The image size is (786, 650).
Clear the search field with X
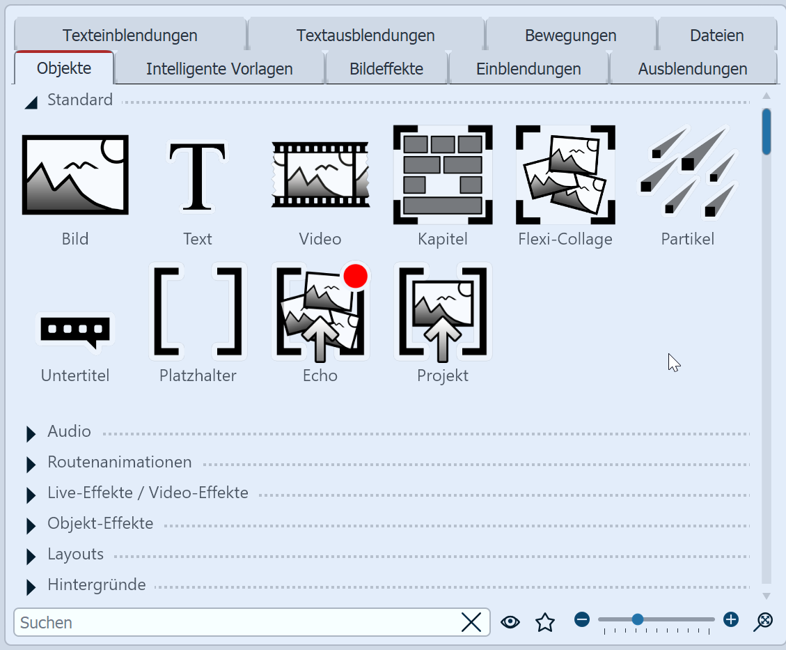click(471, 622)
